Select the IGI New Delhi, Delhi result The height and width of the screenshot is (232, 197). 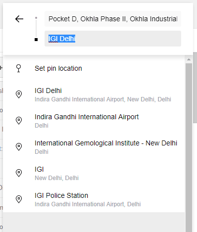(94, 173)
